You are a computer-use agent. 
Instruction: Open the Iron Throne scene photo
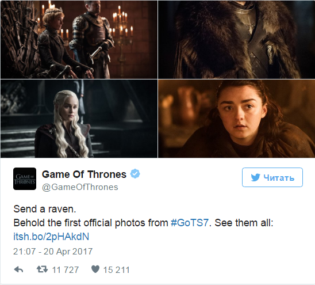79,40
